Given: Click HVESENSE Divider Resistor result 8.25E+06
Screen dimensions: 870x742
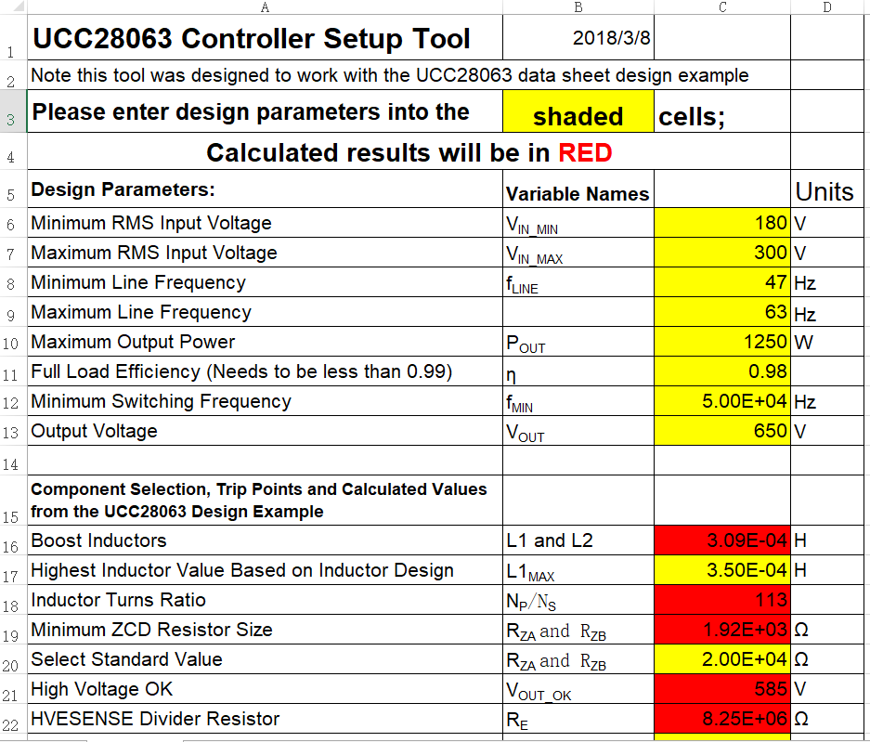Looking at the screenshot, I should pyautogui.click(x=722, y=719).
